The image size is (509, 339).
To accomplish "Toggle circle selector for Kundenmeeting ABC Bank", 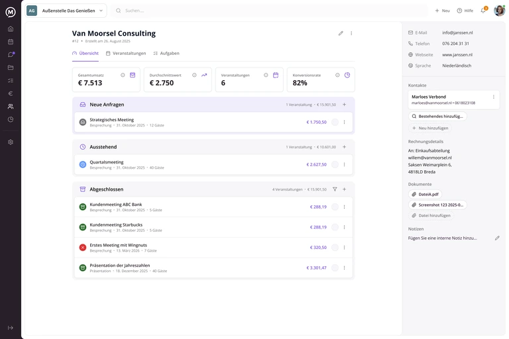I will pos(335,207).
